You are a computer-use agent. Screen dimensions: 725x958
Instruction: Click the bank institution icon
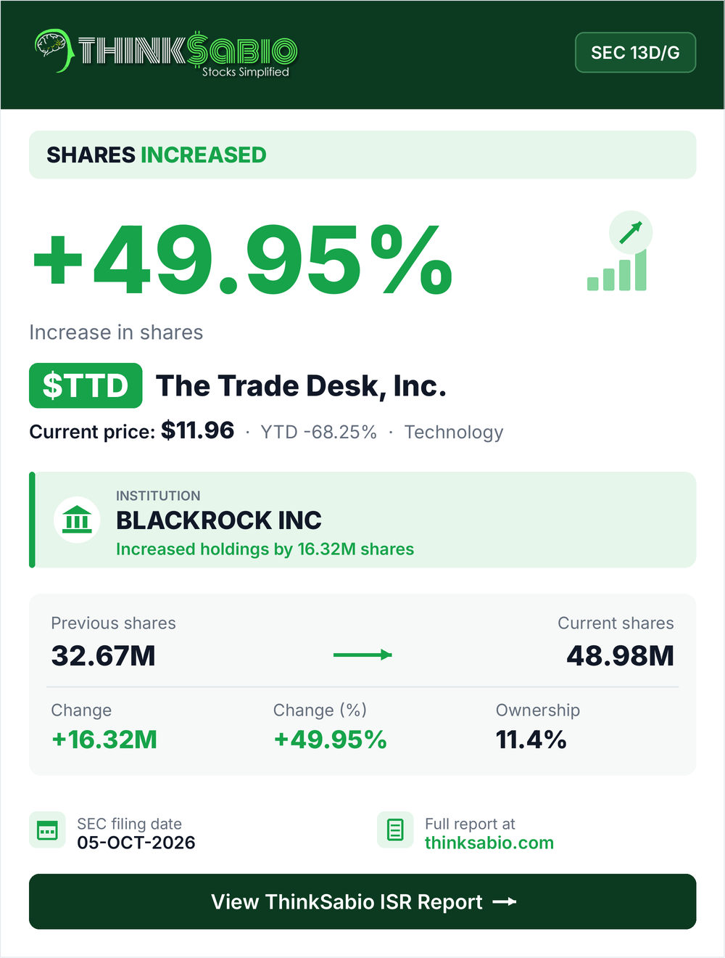pyautogui.click(x=77, y=520)
